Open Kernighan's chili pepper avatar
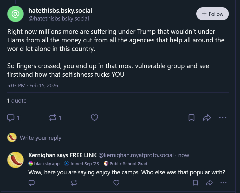 (x=15, y=160)
